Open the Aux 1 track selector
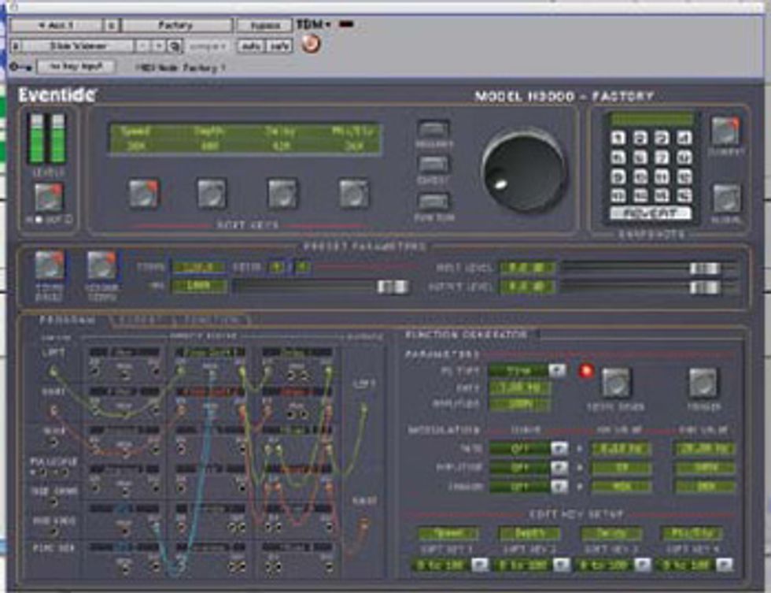 click(x=56, y=25)
